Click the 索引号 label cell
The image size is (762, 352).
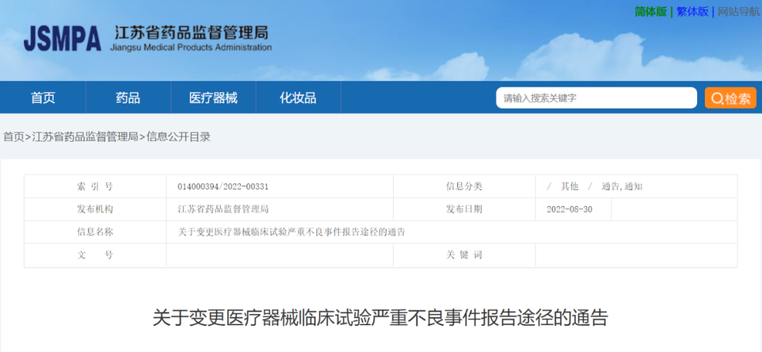click(x=95, y=187)
